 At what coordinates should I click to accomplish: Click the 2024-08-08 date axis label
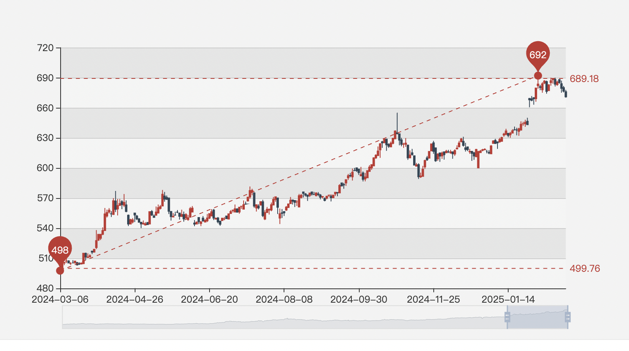coord(284,299)
